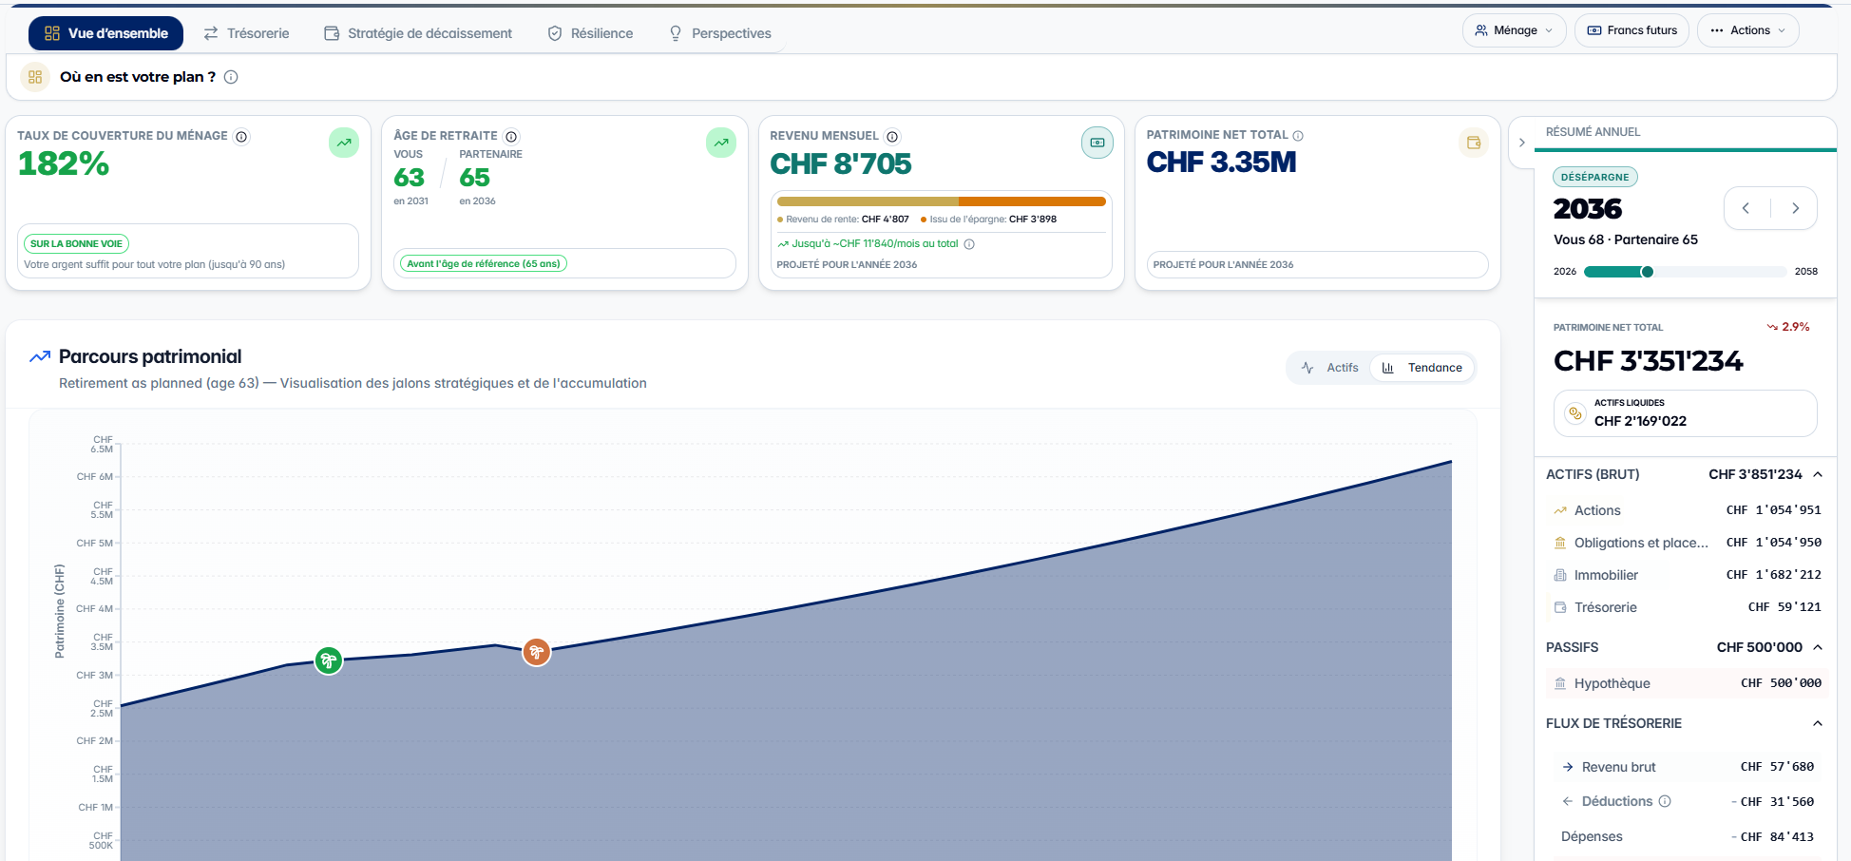Click info icon next to Patrimoine net total heading

point(1298,136)
